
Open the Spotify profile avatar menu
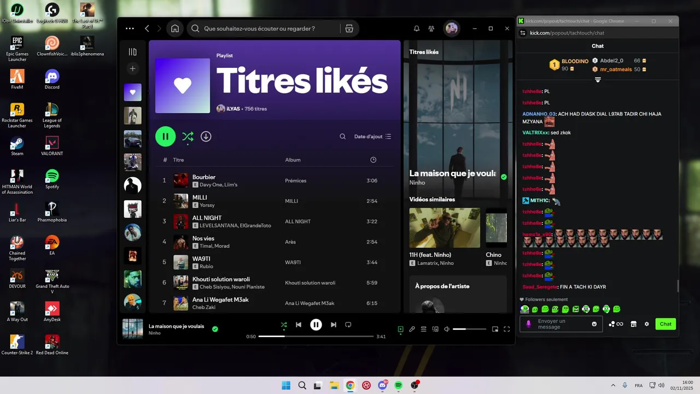pos(451,28)
